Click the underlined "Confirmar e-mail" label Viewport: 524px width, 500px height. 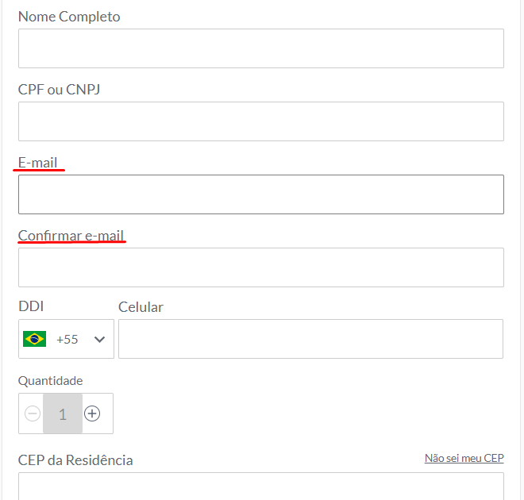pyautogui.click(x=71, y=236)
